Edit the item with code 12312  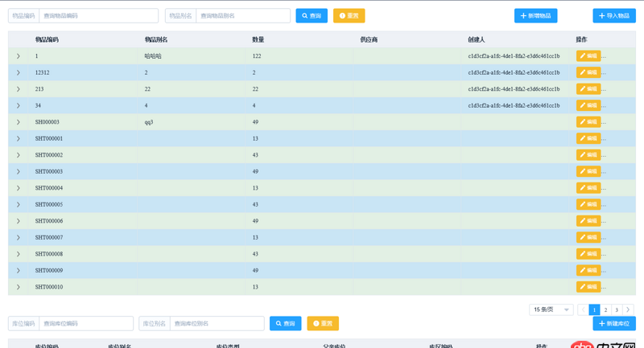coord(588,72)
